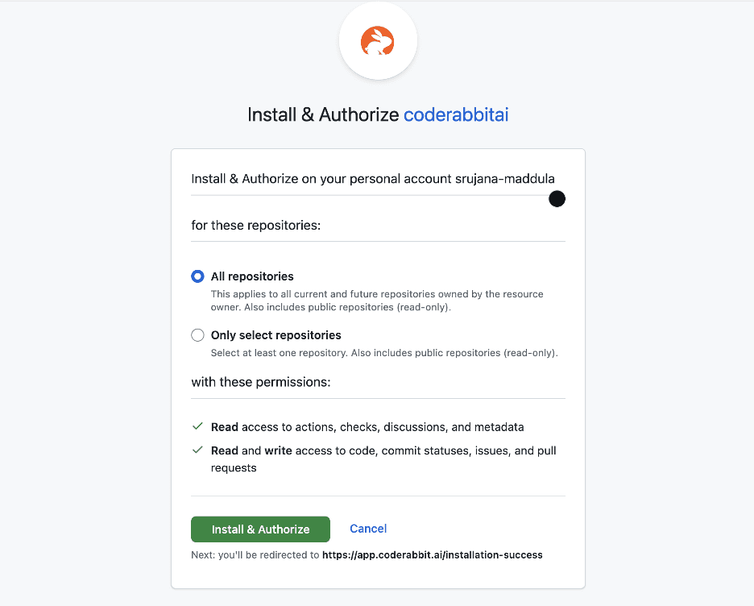Click the Cancel link
The image size is (754, 606).
coord(368,529)
